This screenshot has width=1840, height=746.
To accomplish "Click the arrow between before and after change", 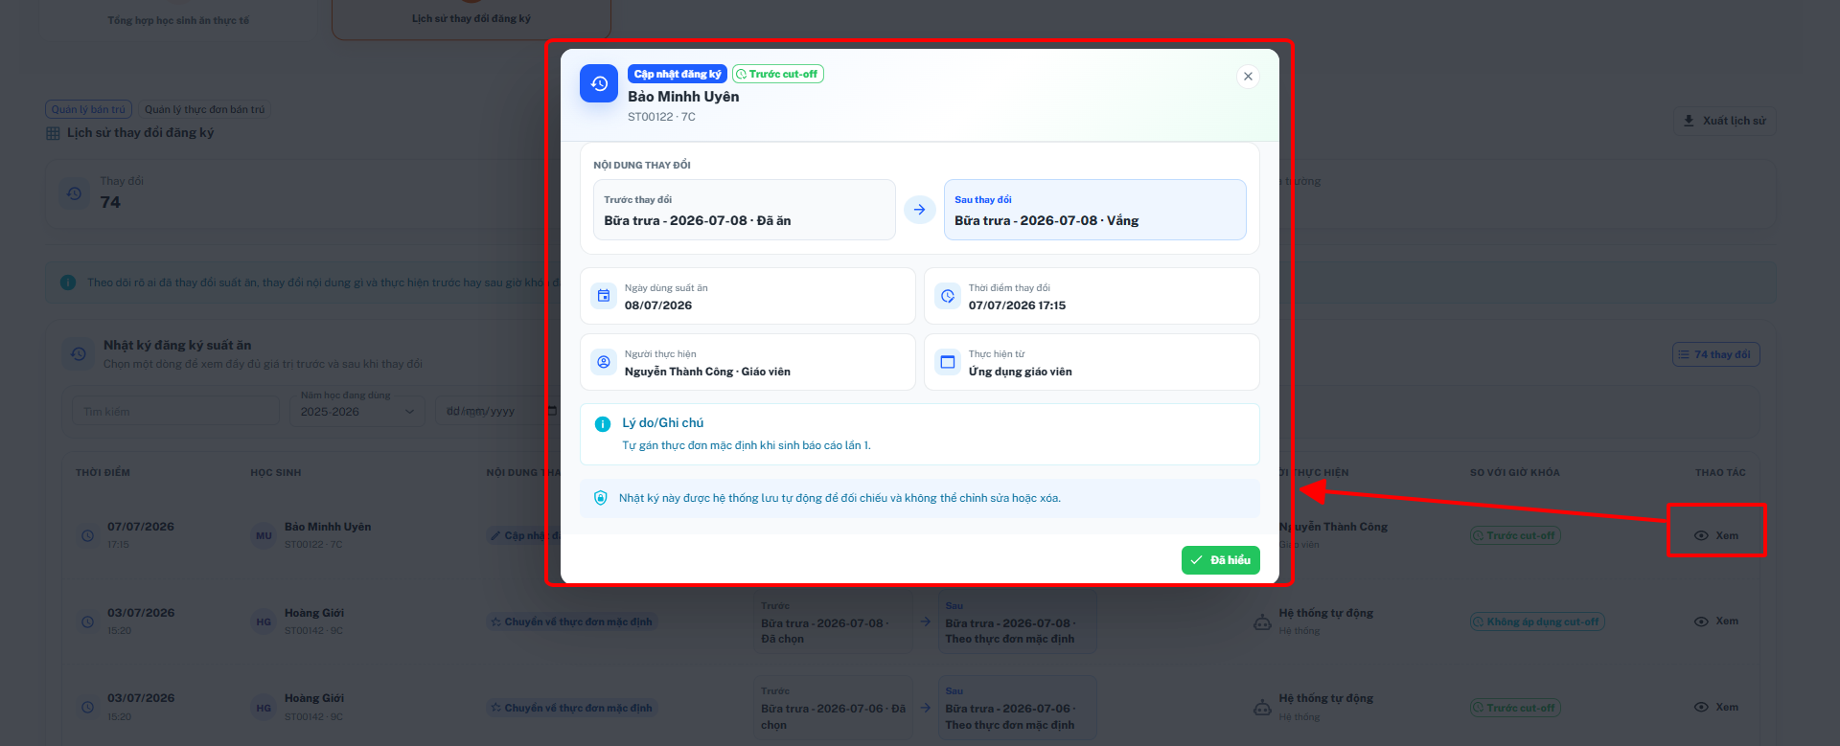I will point(919,210).
